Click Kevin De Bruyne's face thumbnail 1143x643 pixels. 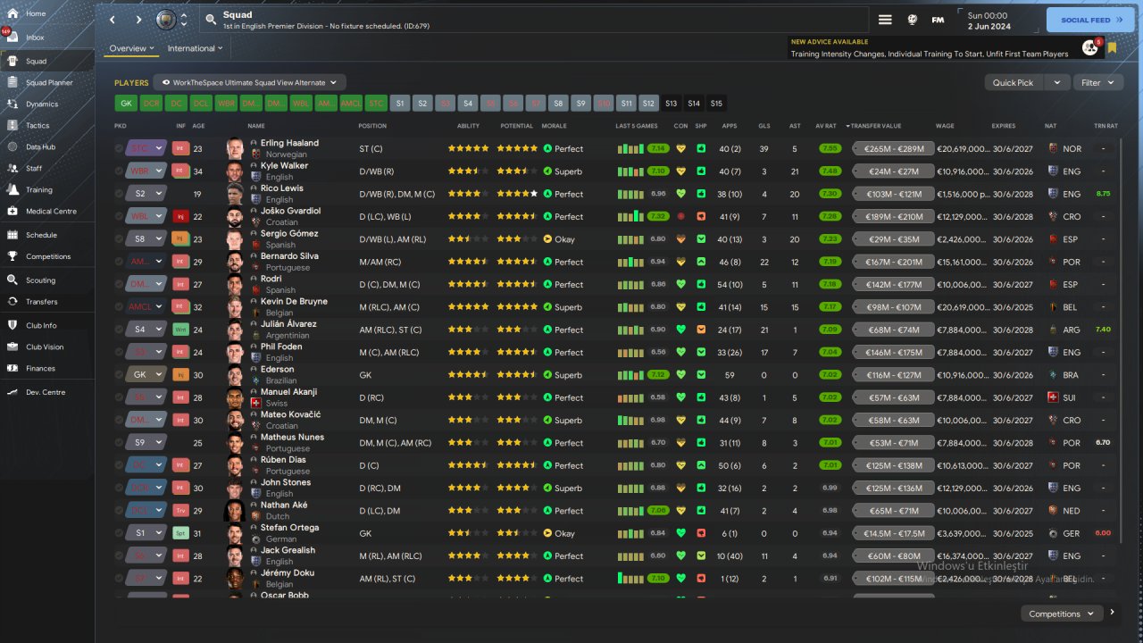pos(235,307)
